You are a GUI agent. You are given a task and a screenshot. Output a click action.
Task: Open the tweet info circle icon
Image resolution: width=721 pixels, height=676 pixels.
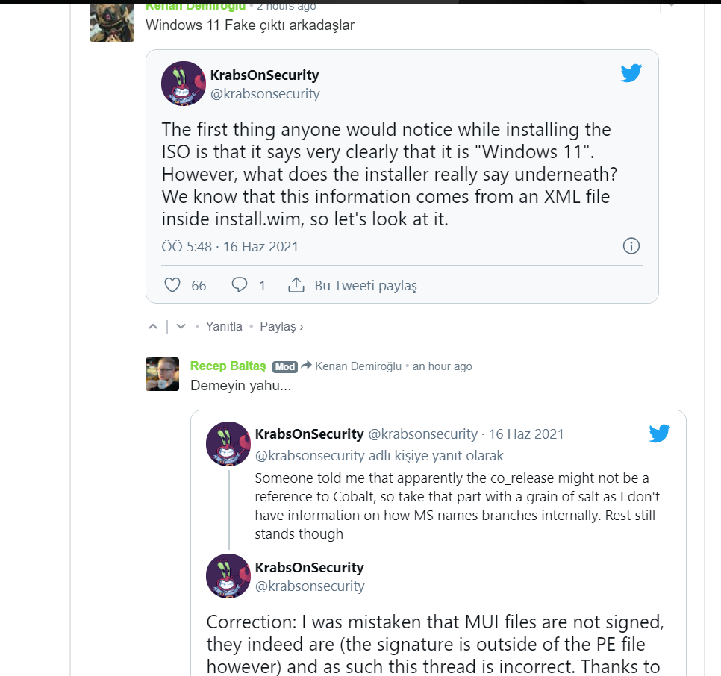click(631, 246)
